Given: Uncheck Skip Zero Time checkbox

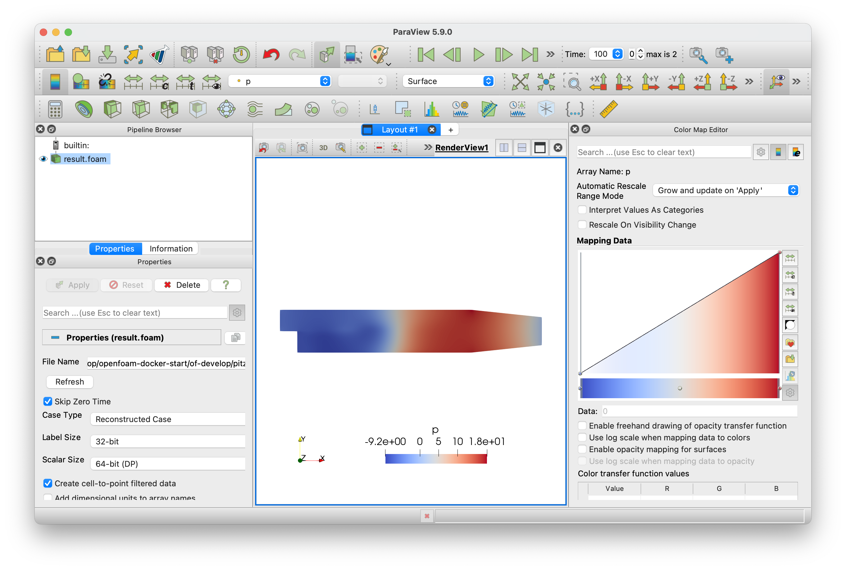Looking at the screenshot, I should pyautogui.click(x=48, y=401).
